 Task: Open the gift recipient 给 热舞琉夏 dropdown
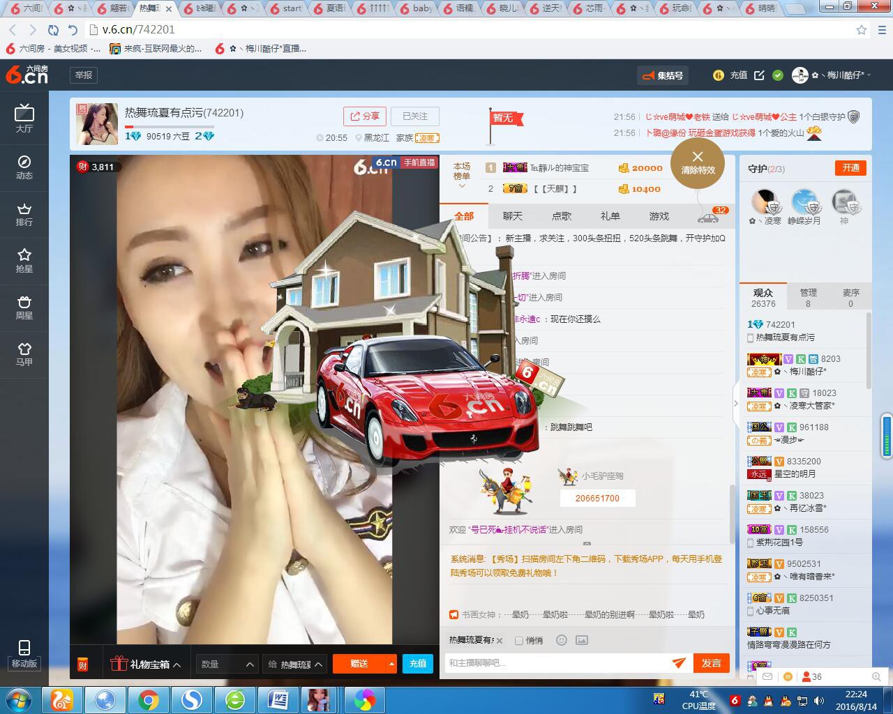click(x=295, y=664)
